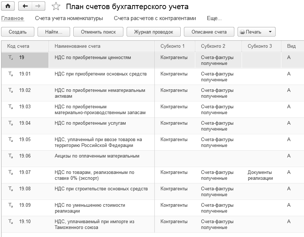304x237 pixels.
Task: Select the Главное tab
Action: click(x=12, y=18)
